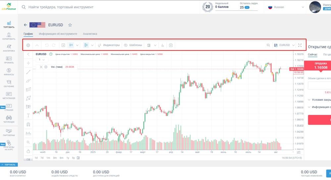Switch to the График tab
Image resolution: width=331 pixels, height=180 pixels.
coord(28,34)
